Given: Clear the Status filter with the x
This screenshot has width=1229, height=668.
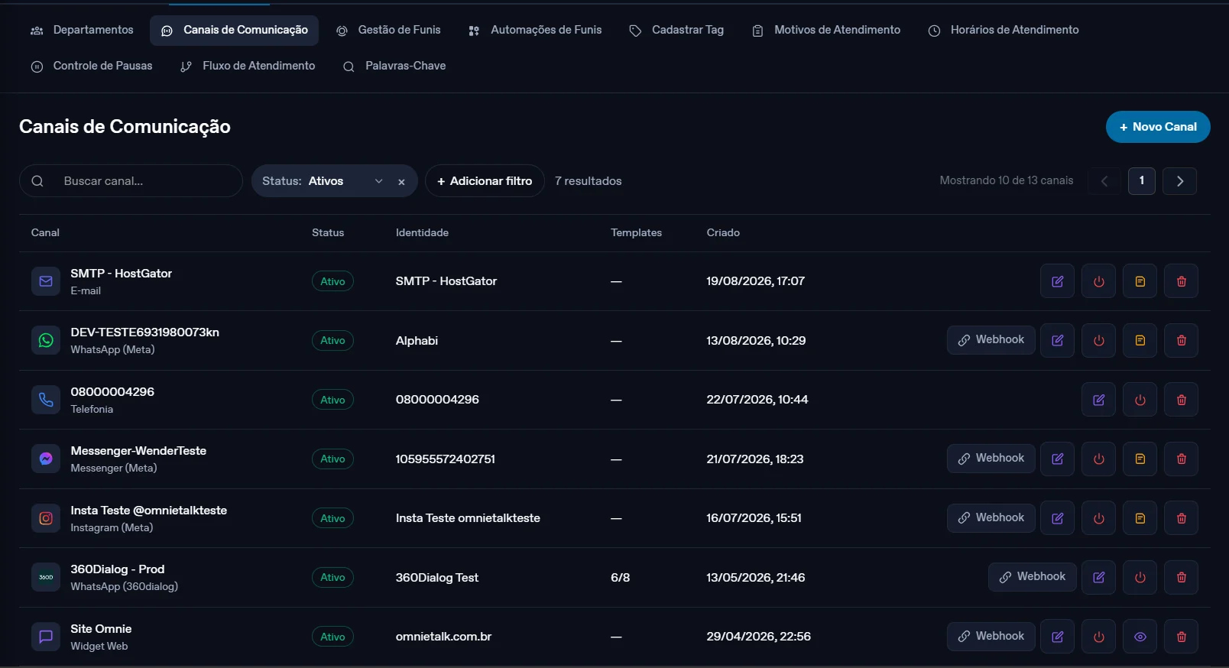Looking at the screenshot, I should (x=401, y=182).
